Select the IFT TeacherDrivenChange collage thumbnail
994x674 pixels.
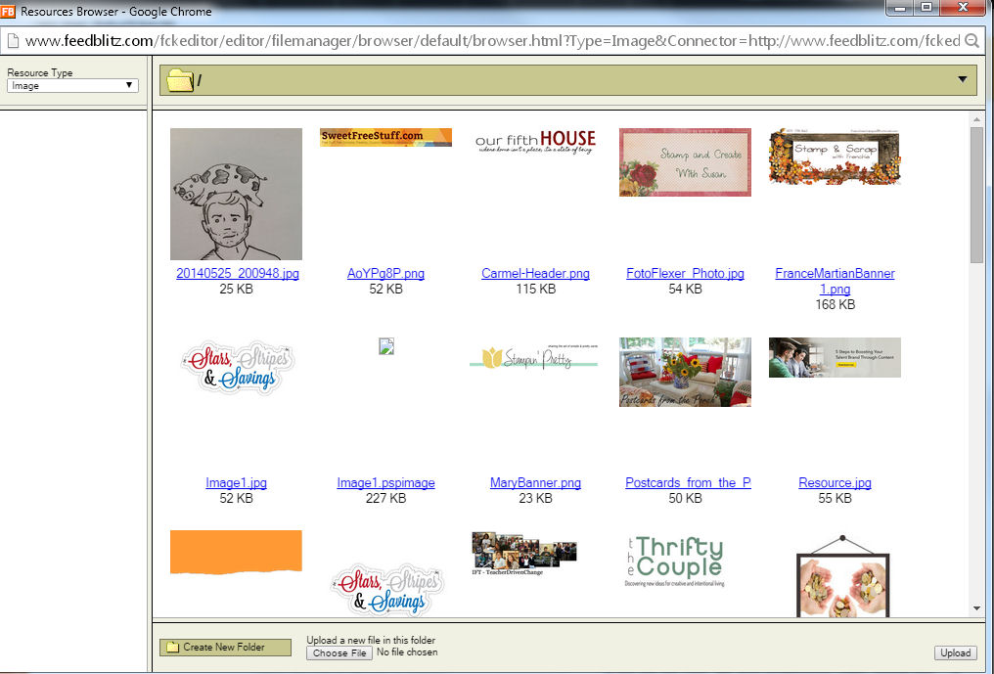524,554
